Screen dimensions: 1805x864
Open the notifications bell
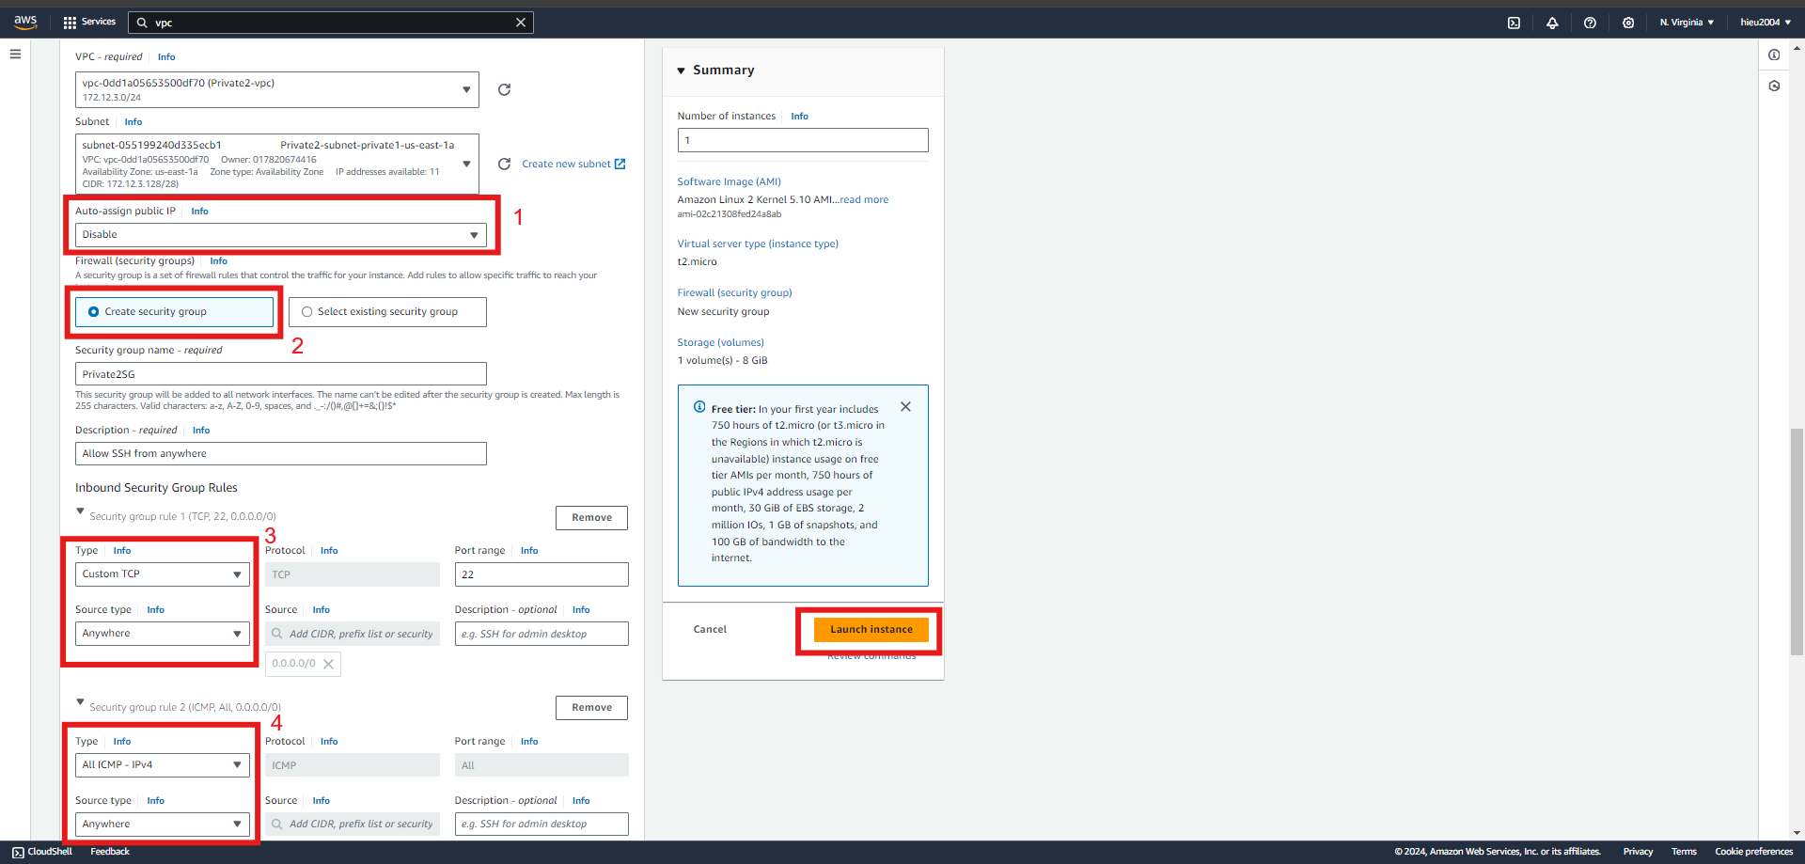click(x=1552, y=23)
